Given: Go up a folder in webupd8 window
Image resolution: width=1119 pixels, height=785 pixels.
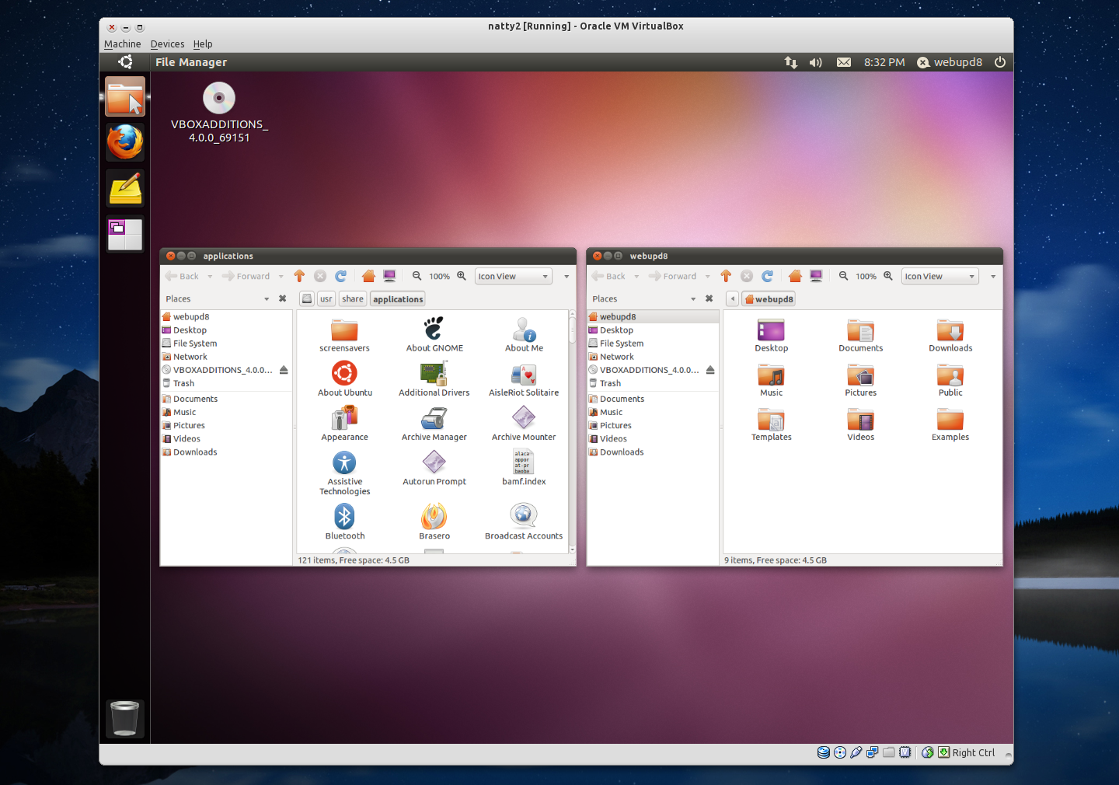Looking at the screenshot, I should click(727, 276).
